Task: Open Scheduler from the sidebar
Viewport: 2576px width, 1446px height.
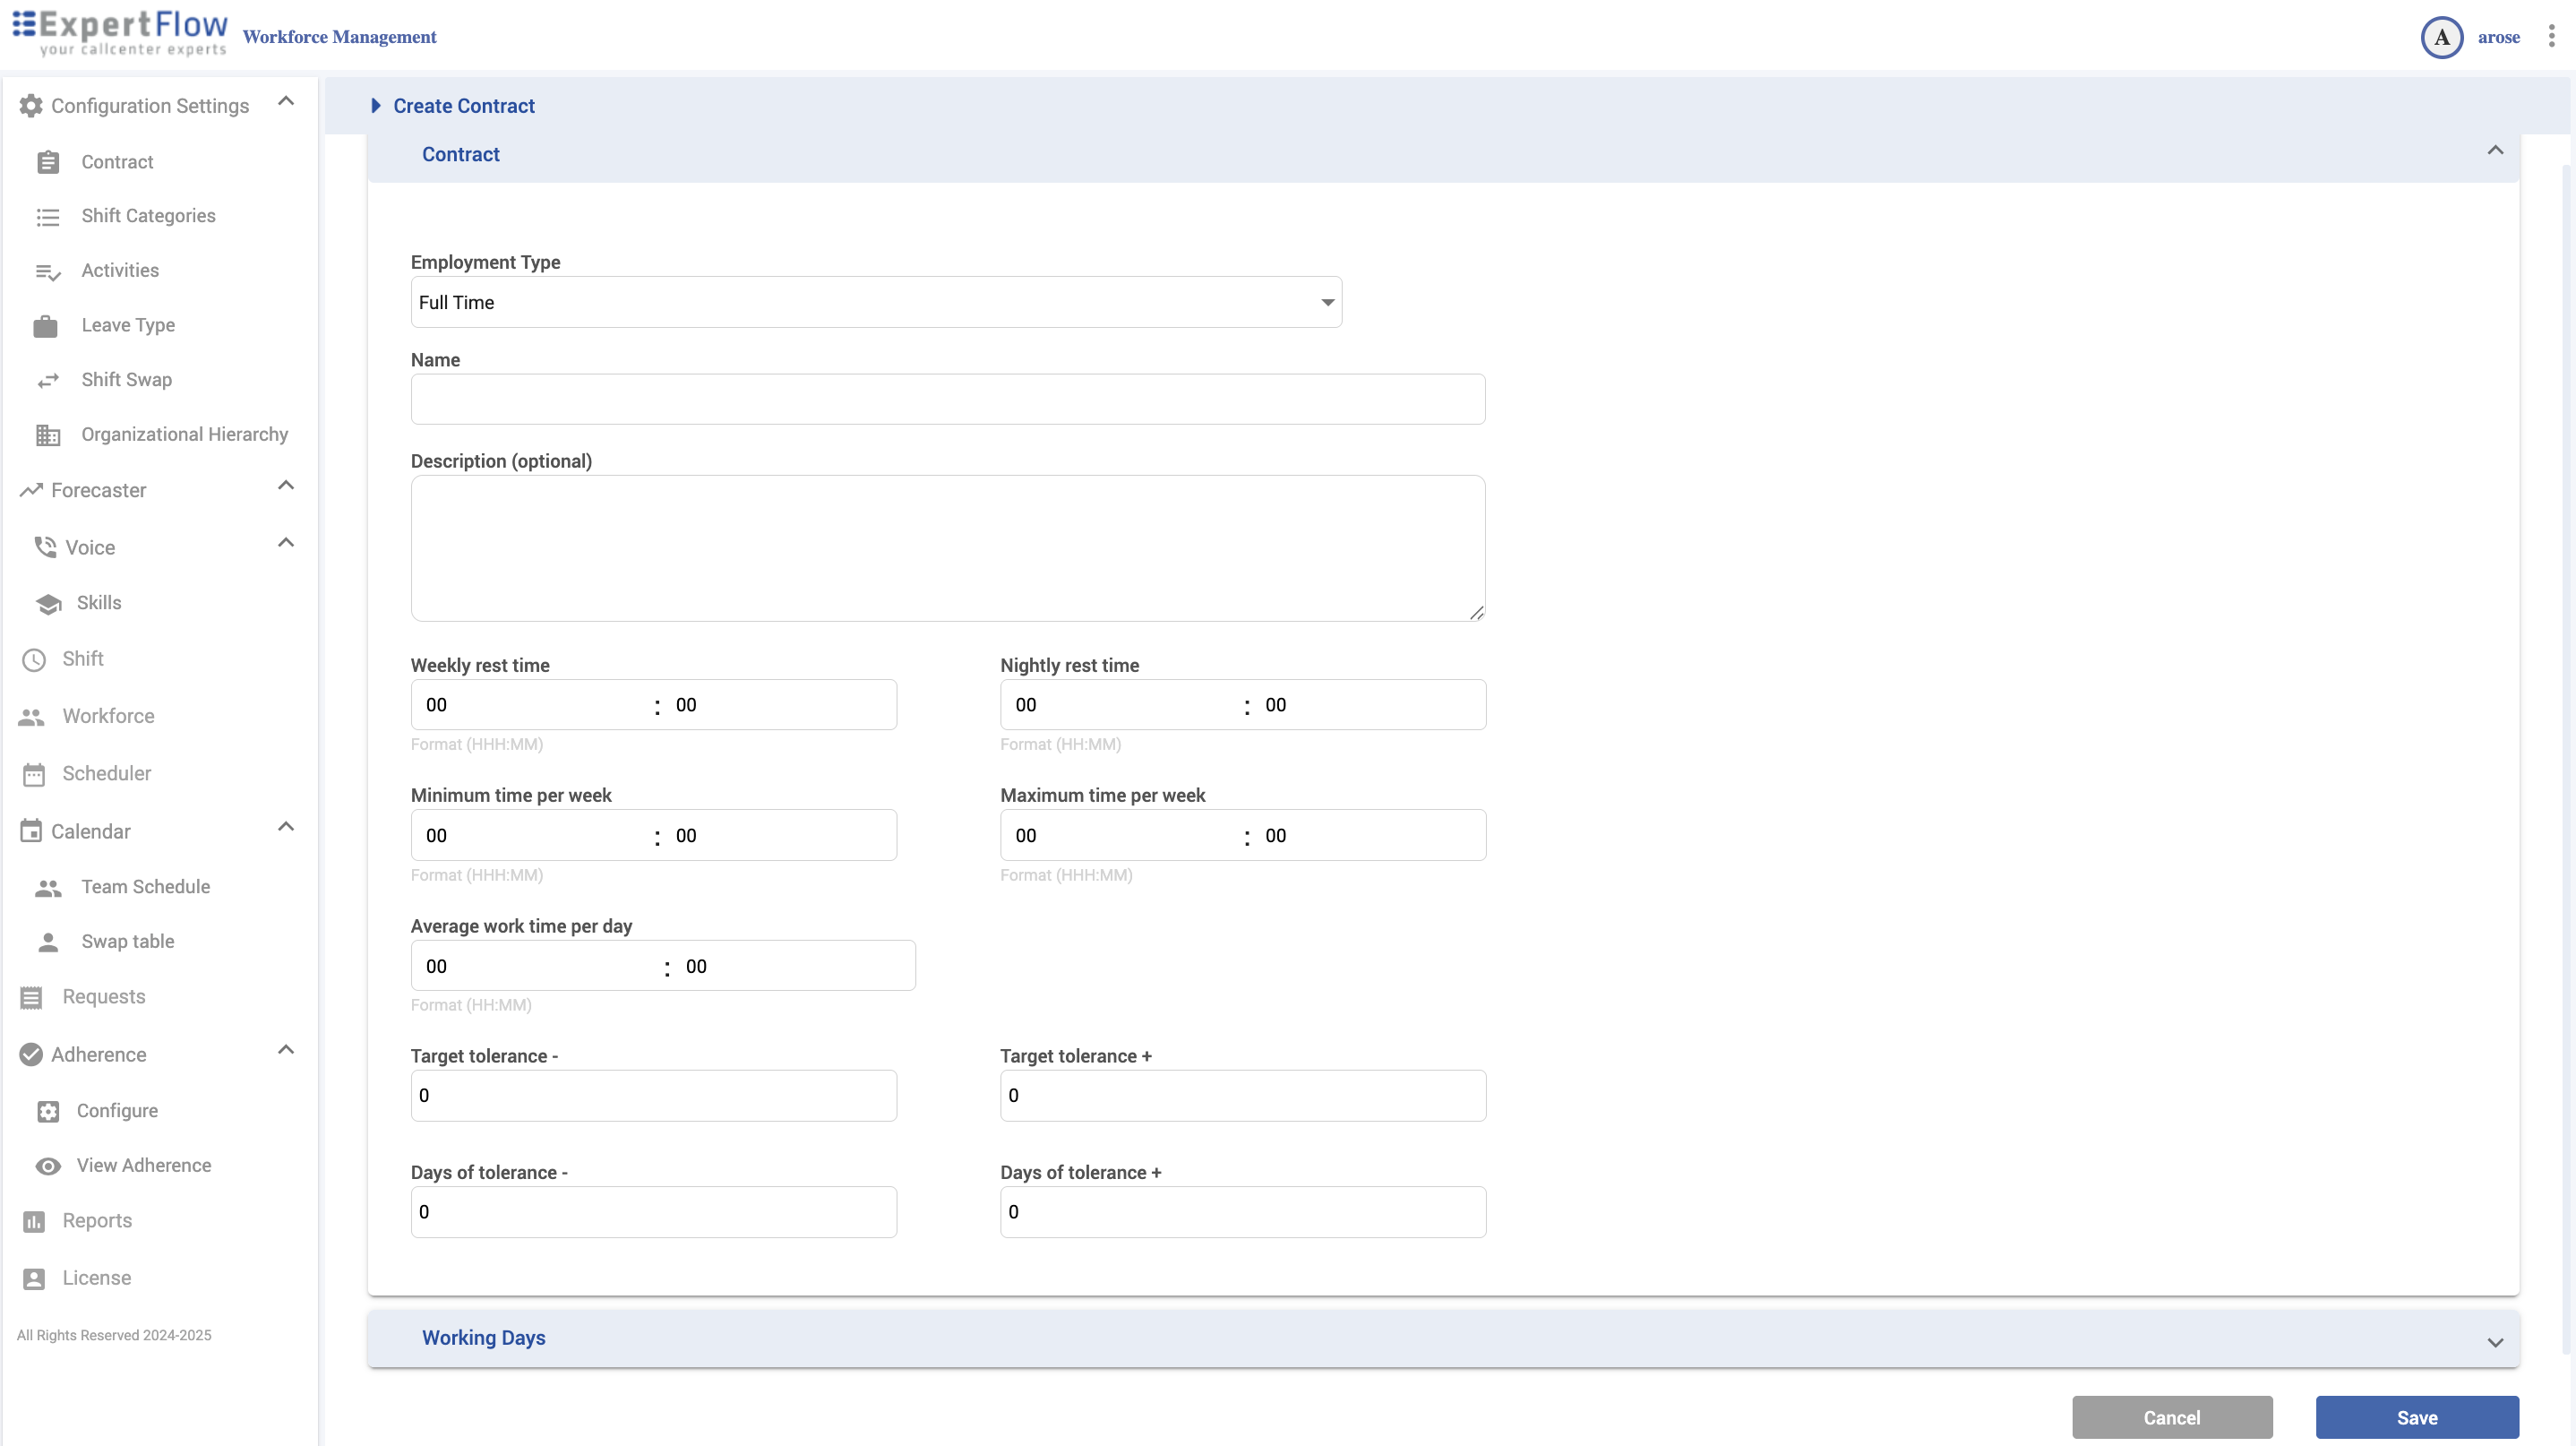Action: click(x=106, y=774)
